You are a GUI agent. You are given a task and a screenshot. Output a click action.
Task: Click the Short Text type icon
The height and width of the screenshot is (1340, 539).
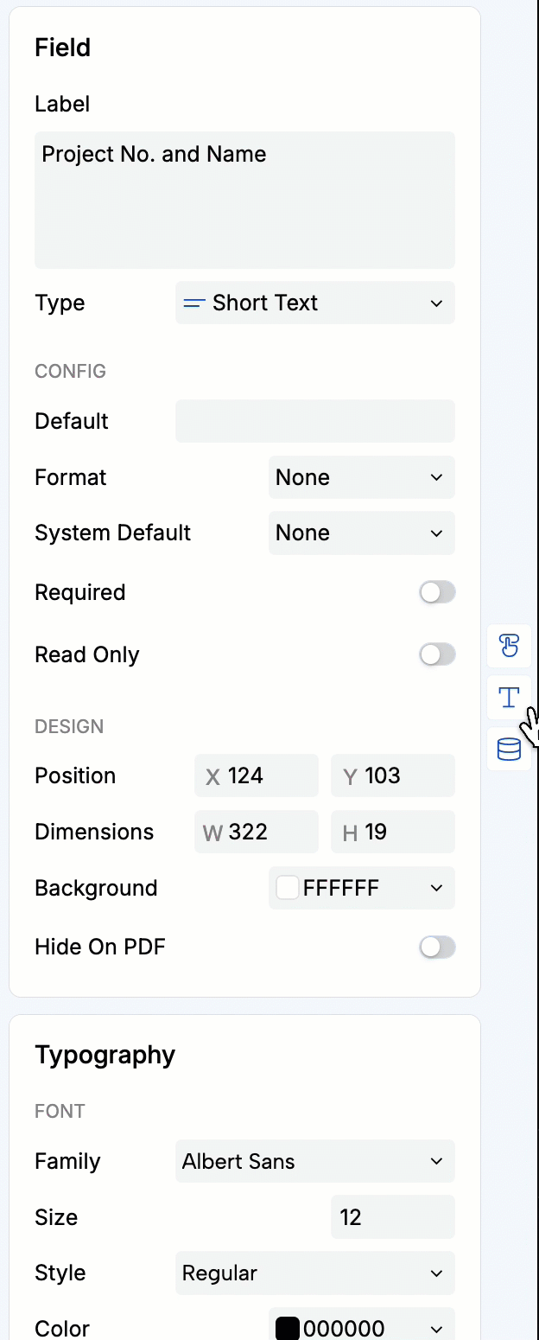(194, 303)
